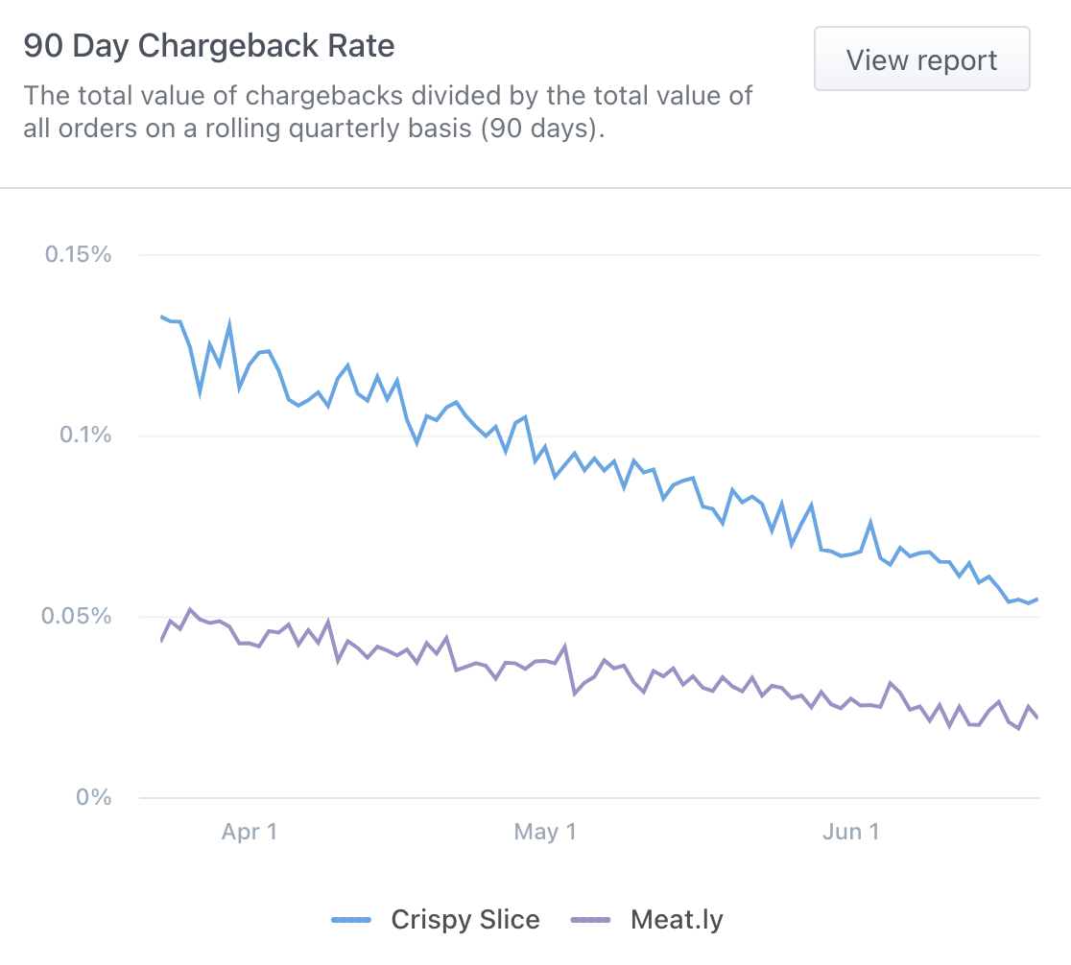Click the May 1 date axis label
Viewport: 1071px width, 965px height.
point(545,832)
